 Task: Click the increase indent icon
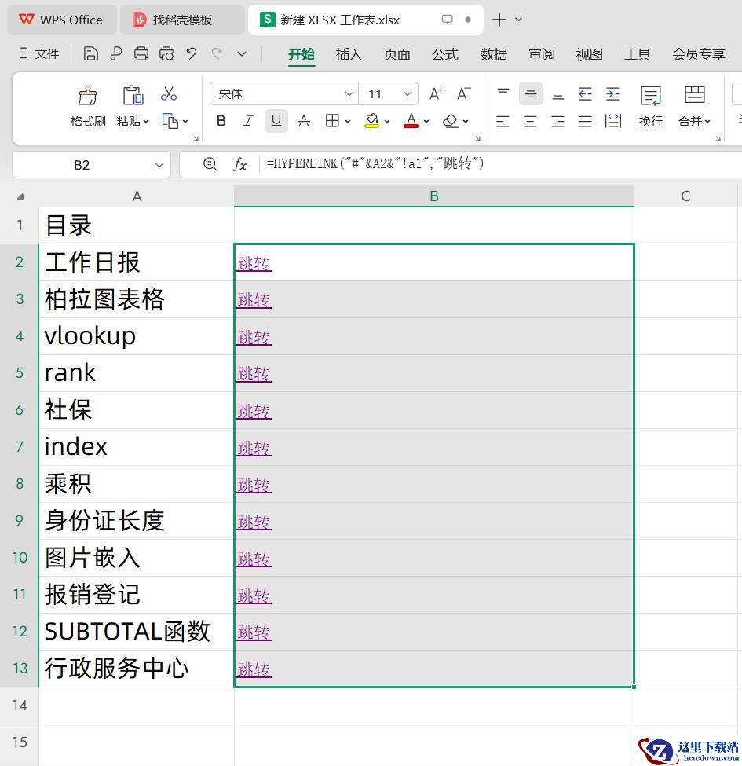click(x=612, y=93)
